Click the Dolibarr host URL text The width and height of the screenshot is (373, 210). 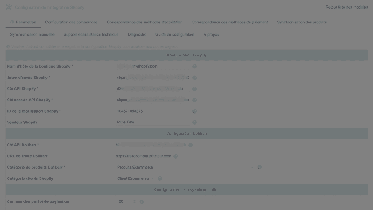tap(143, 156)
